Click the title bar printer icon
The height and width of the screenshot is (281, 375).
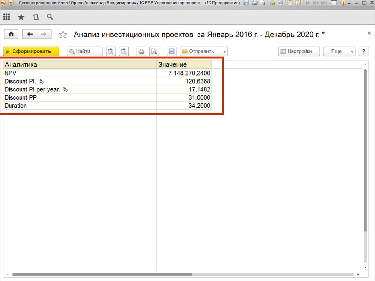pyautogui.click(x=255, y=3)
